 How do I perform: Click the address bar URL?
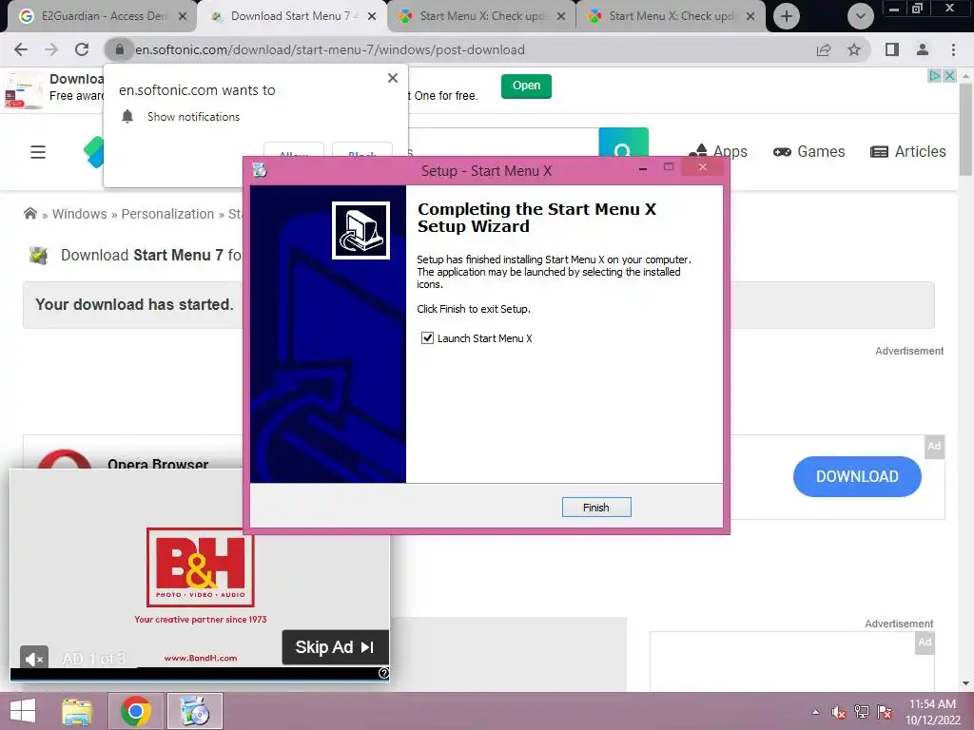(330, 49)
